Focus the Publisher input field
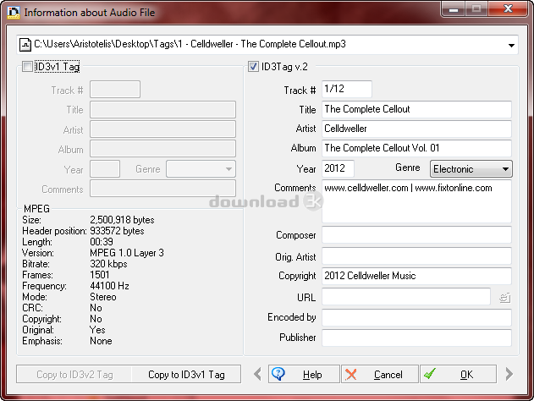Viewport: 534px width, 401px height. point(416,338)
